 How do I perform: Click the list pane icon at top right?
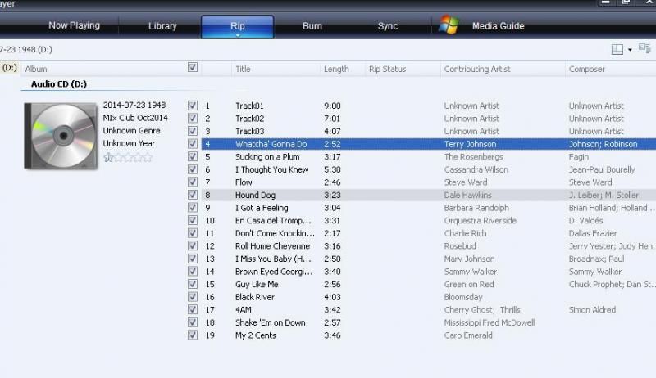(x=645, y=49)
